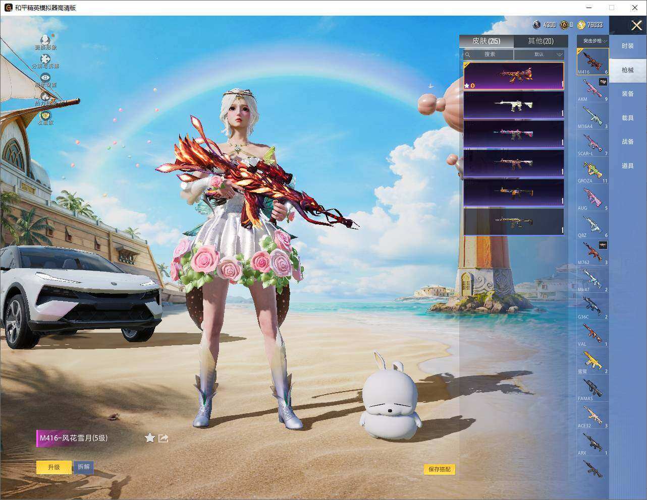
Task: Select the GROZA weapon icon
Action: point(593,171)
